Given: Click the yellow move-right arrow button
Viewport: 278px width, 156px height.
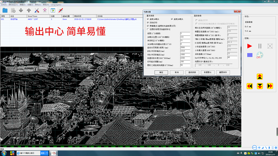Looking at the screenshot, I should [x=270, y=86].
